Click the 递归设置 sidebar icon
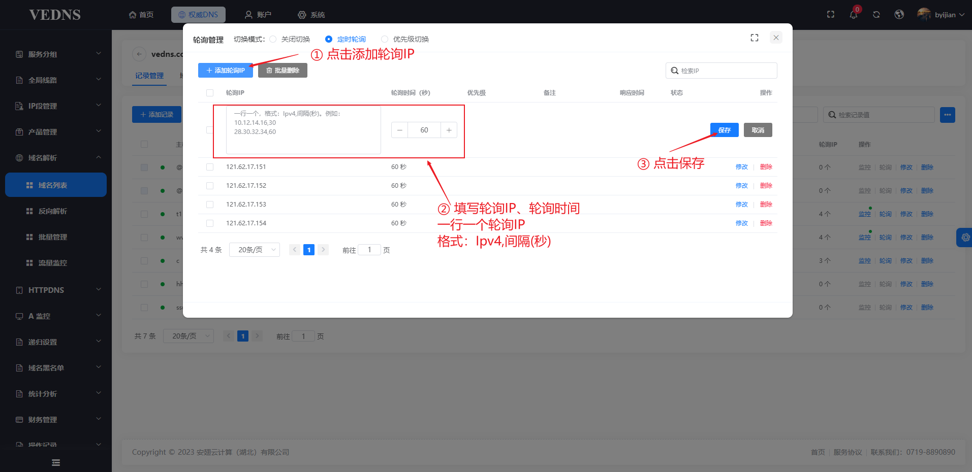The image size is (972, 472). (19, 342)
